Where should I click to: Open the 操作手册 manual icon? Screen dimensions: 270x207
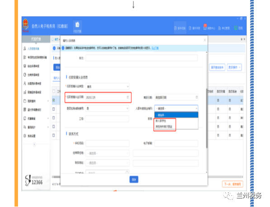click(x=194, y=28)
